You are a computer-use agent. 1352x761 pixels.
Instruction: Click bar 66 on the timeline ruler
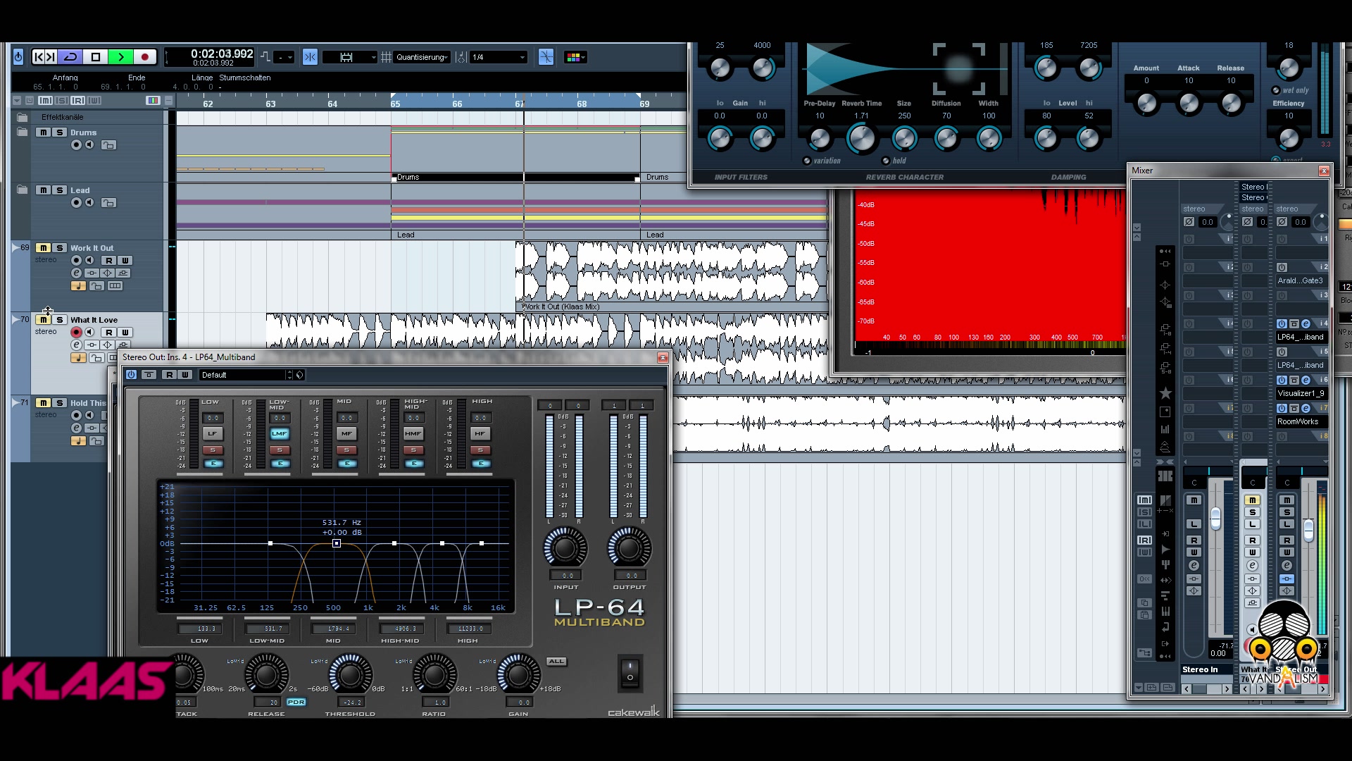pos(457,104)
